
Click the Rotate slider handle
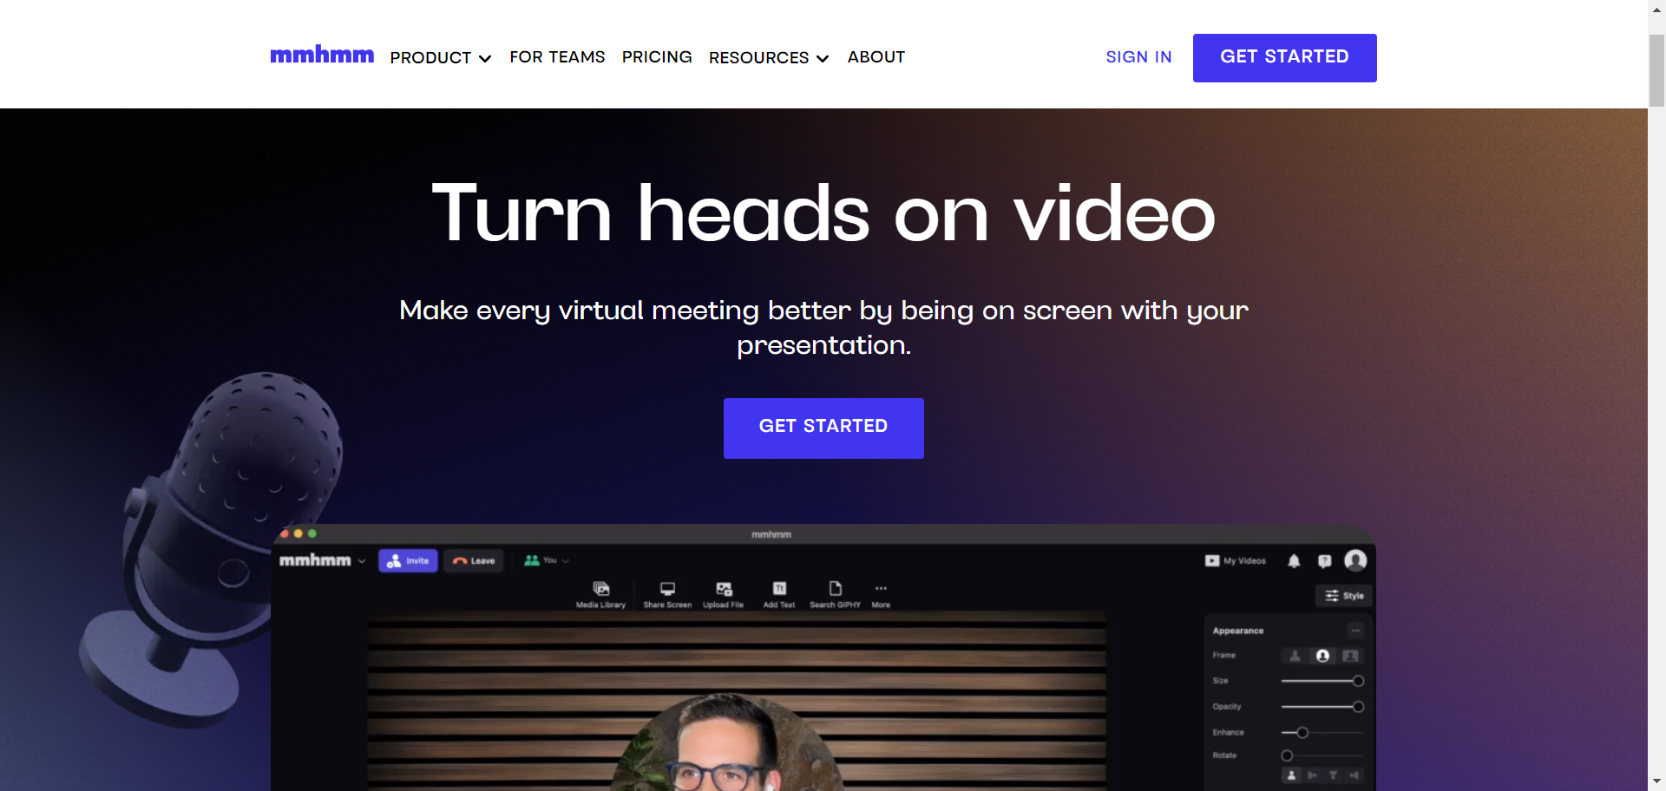pos(1287,755)
